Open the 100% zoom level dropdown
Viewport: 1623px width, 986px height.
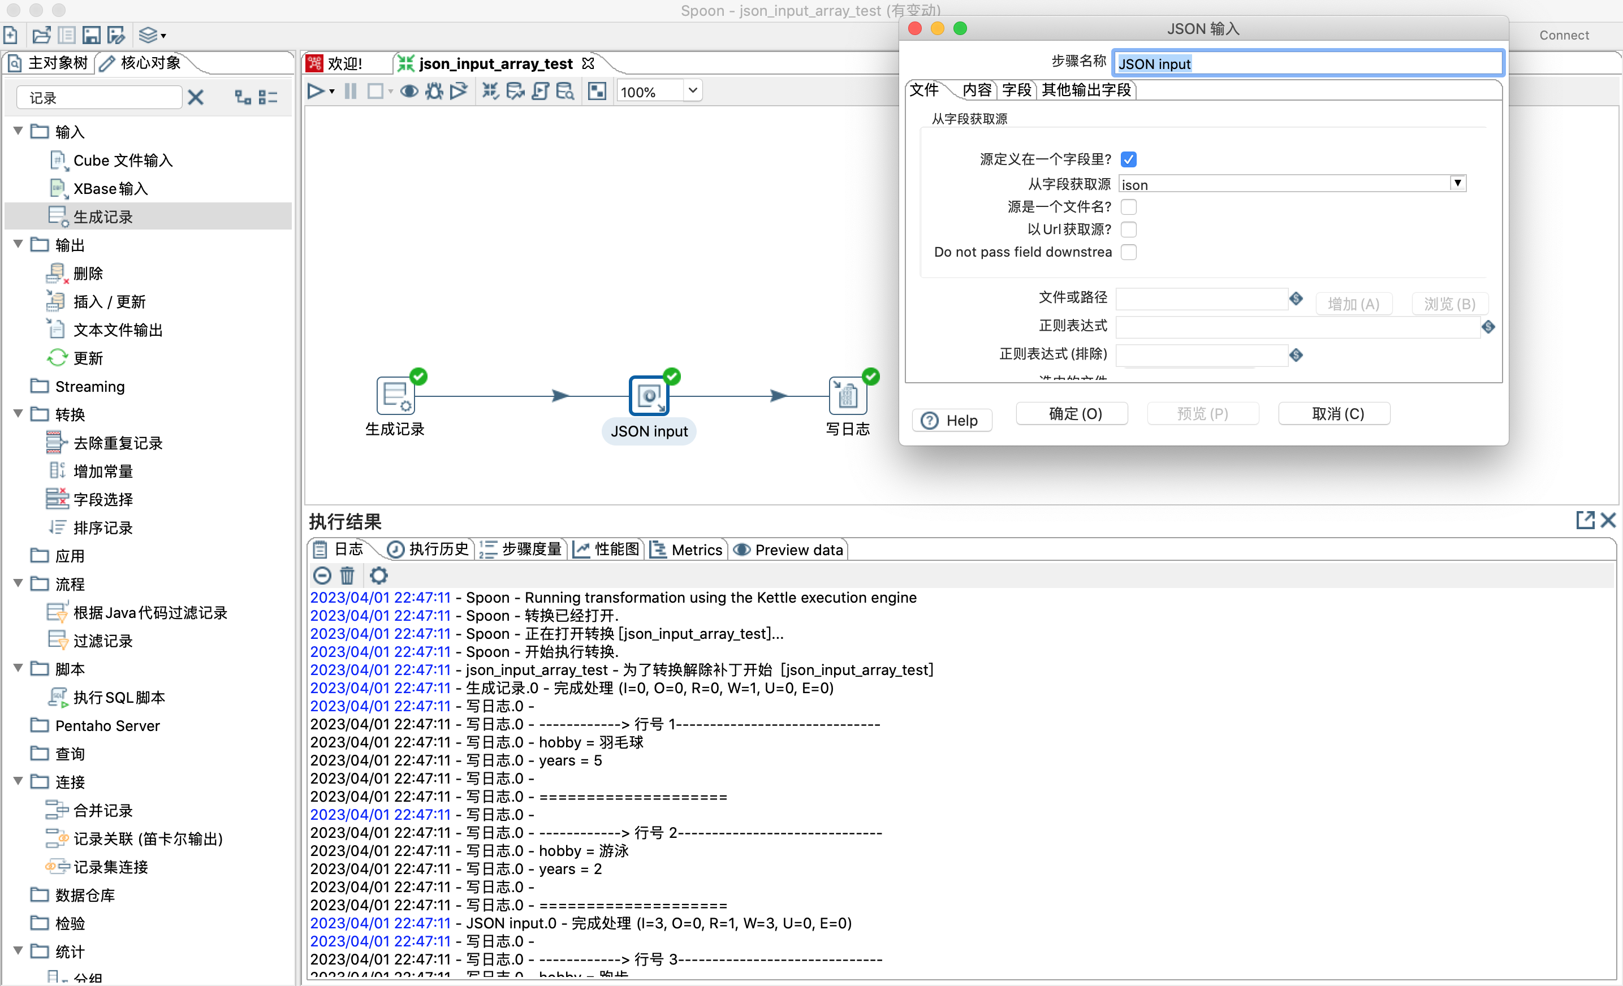pos(692,91)
